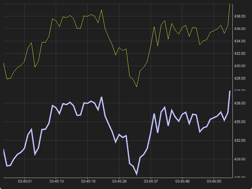252x189 pixels.
Task: Select the last data point of the lavender line
Action: pos(230,91)
